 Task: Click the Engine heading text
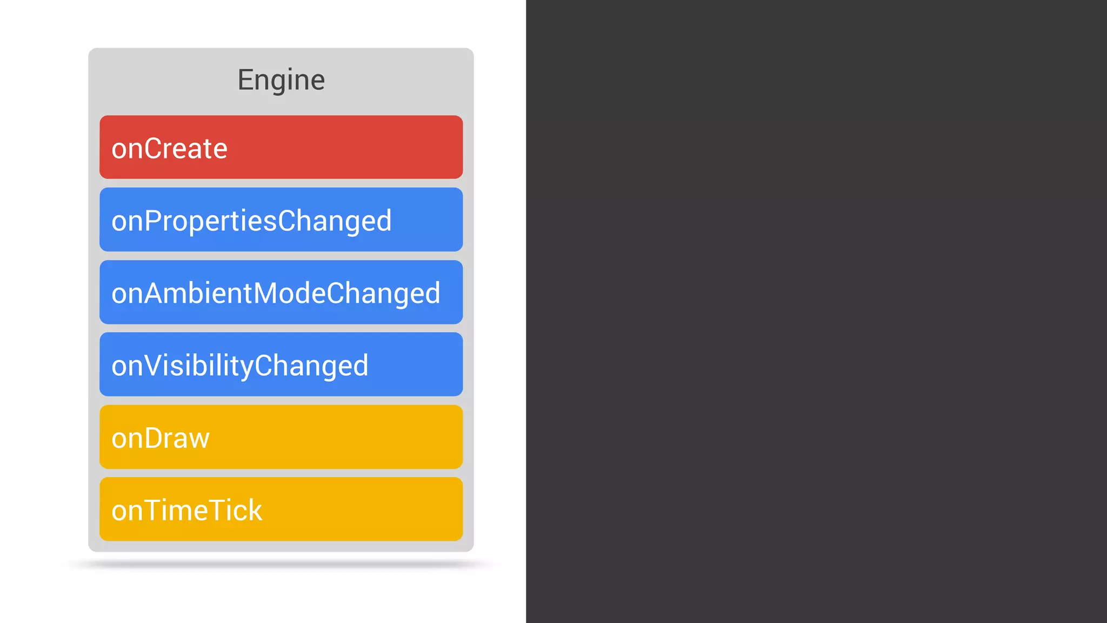[x=281, y=80]
